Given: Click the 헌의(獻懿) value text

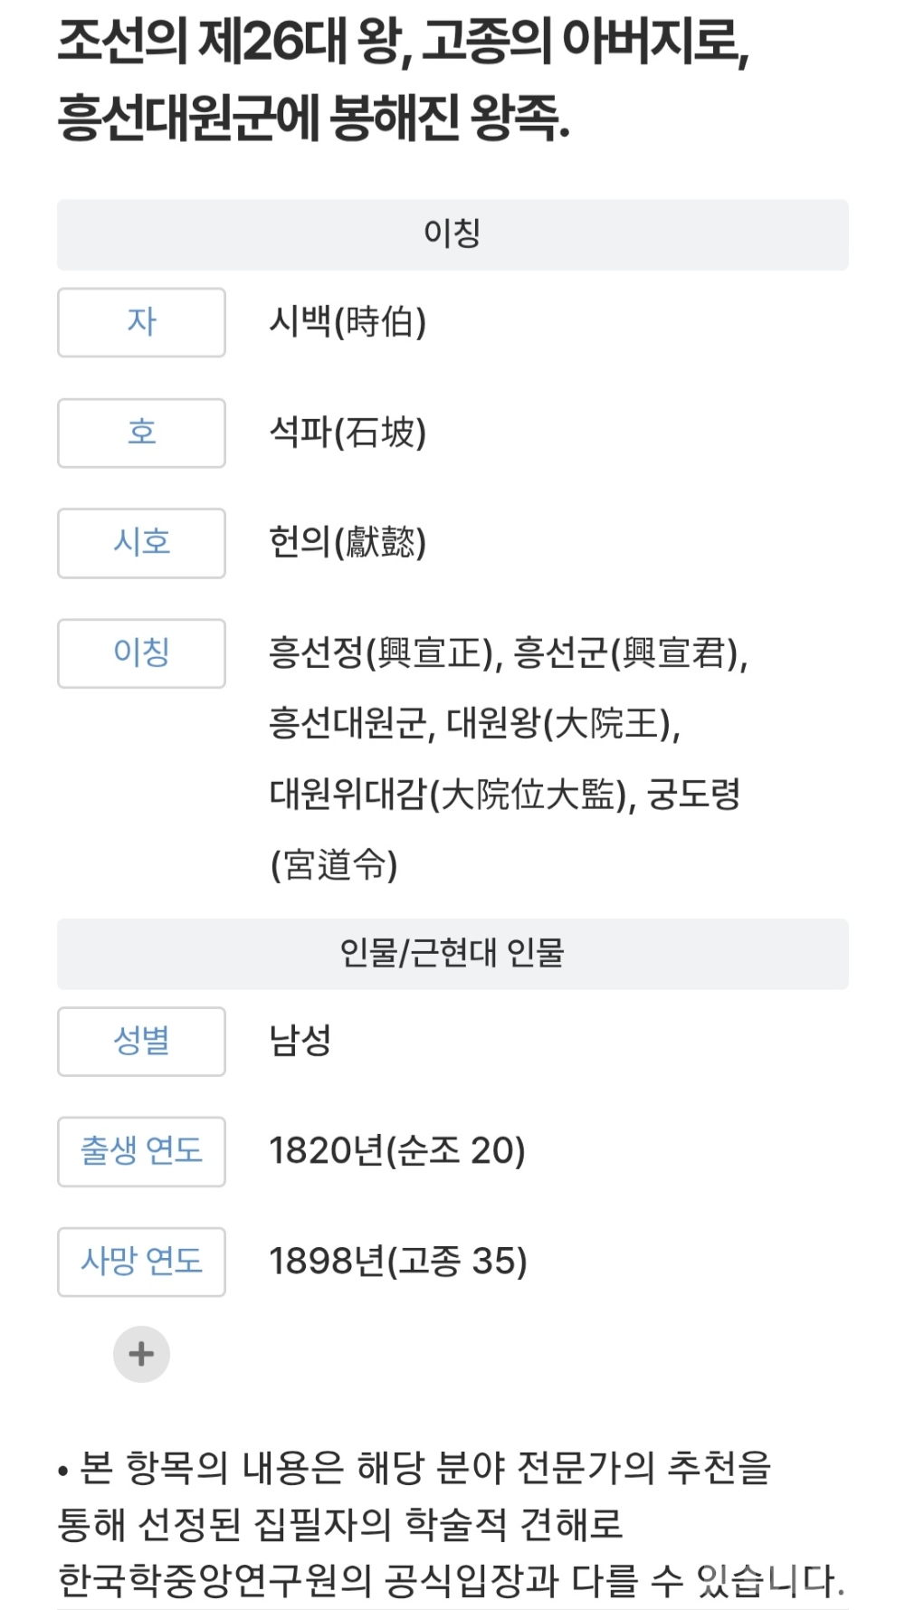Looking at the screenshot, I should pyautogui.click(x=348, y=543).
